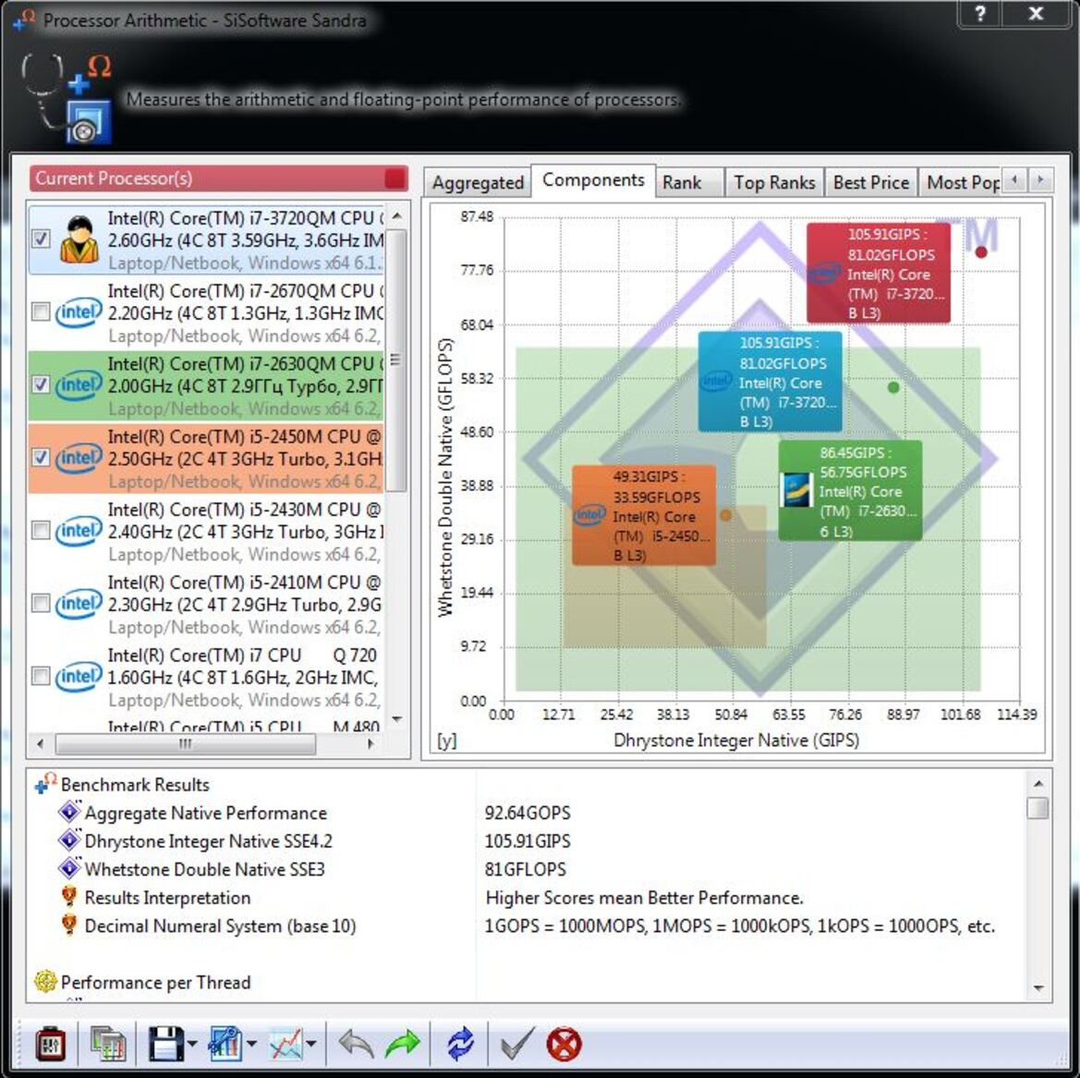Click the icon beside Benchmark Results heading

[44, 784]
